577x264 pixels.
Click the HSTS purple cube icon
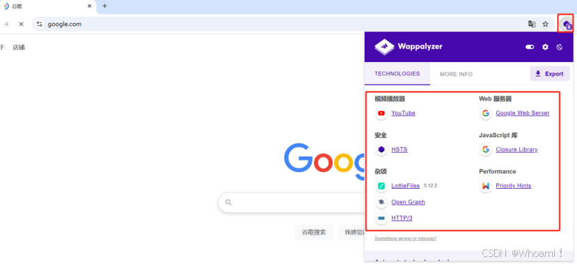click(381, 150)
